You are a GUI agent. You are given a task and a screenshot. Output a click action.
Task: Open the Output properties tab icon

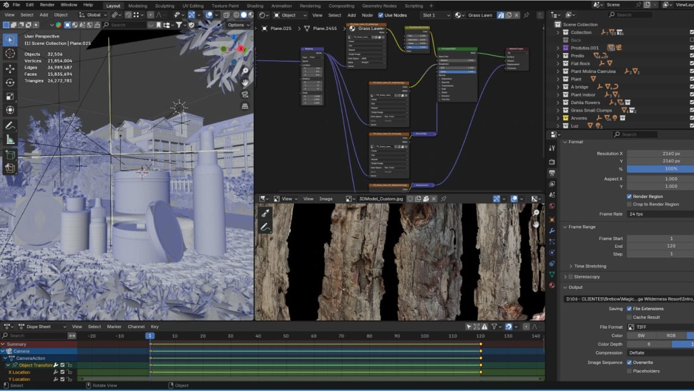point(552,173)
